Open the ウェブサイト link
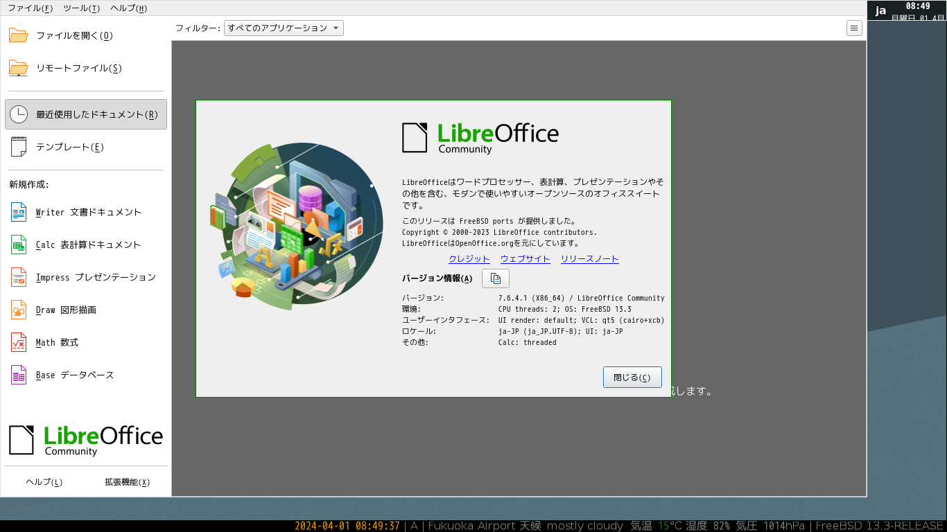Image resolution: width=947 pixels, height=532 pixels. tap(525, 259)
